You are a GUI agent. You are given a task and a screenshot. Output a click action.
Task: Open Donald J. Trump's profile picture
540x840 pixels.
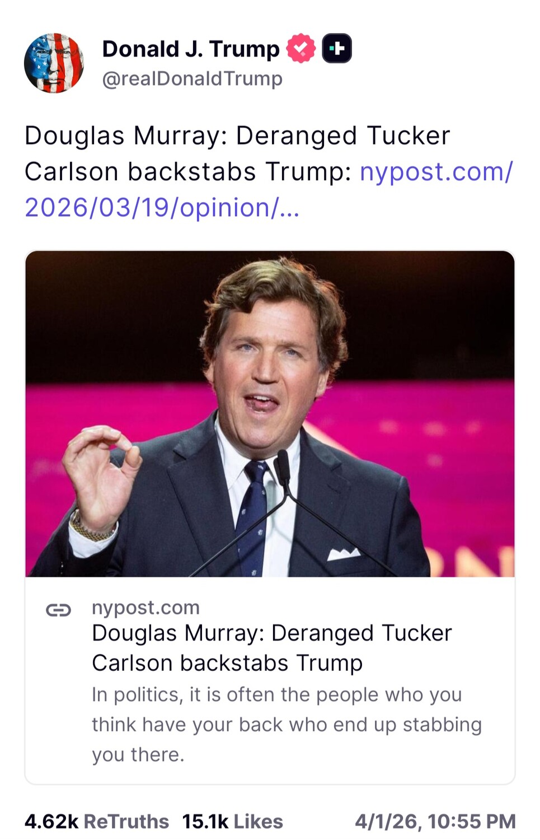54,63
